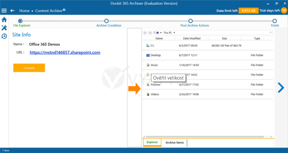Screen dimensions: 288x153
Task: Click scrollbar left arrow in file list
Action: [x=144, y=137]
